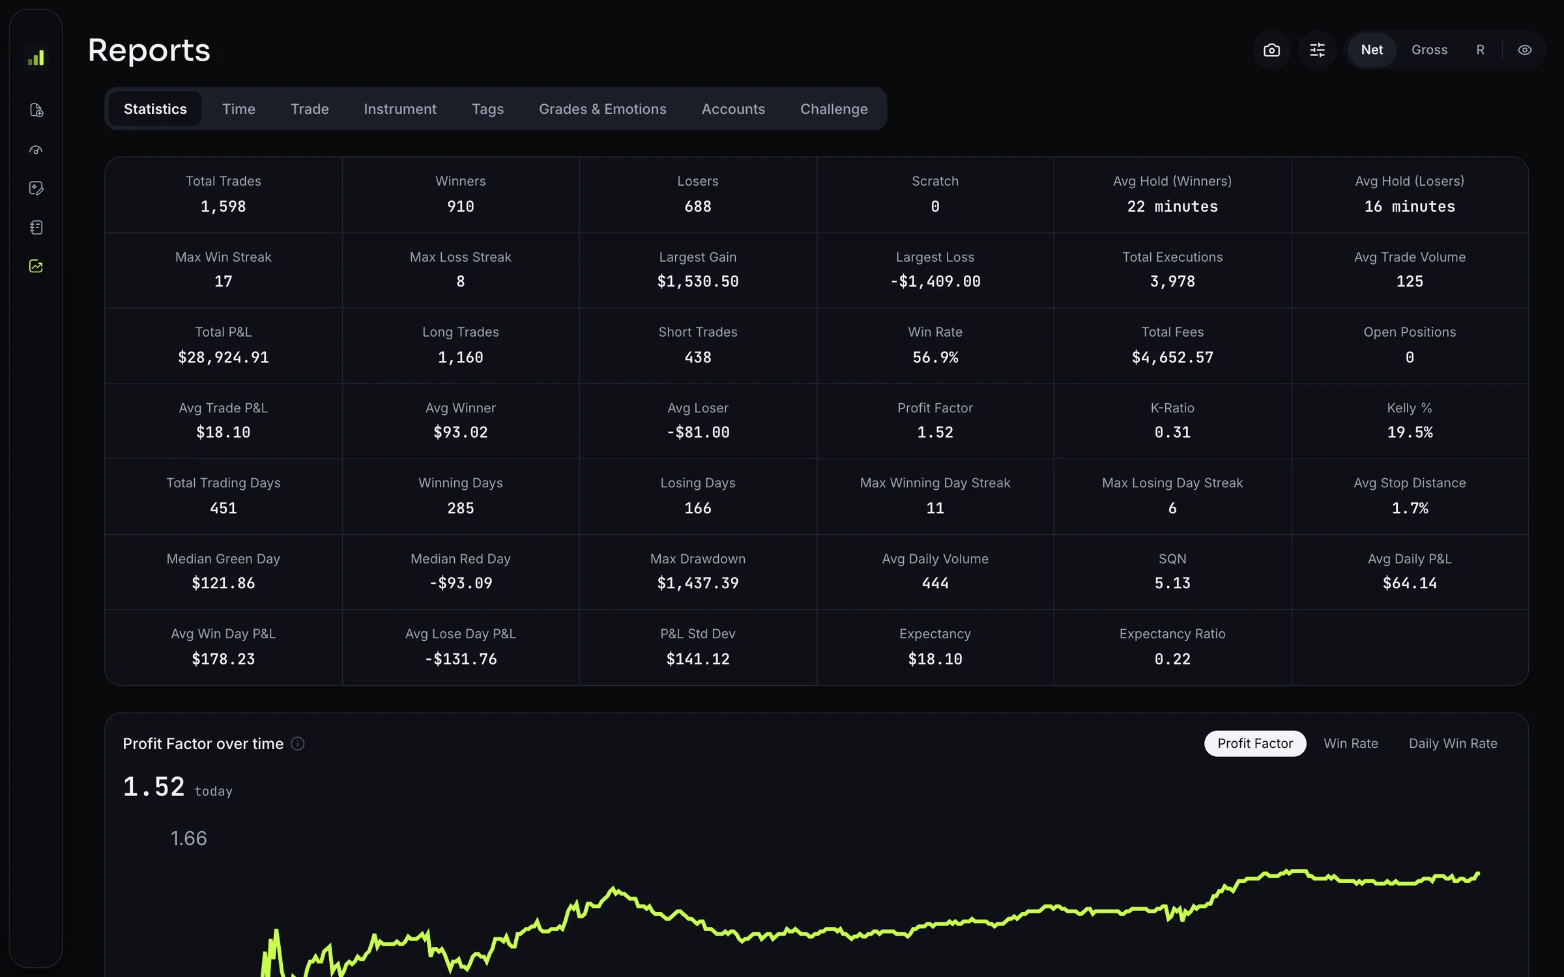
Task: Click the Reports page heading
Action: [x=149, y=50]
